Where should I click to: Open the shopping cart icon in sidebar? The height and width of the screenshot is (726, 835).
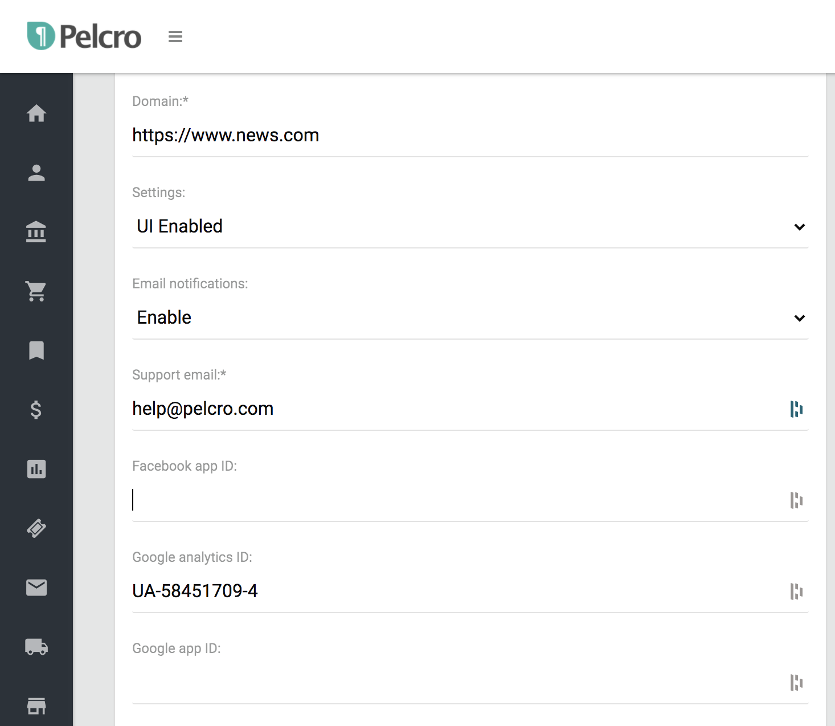[x=36, y=291]
